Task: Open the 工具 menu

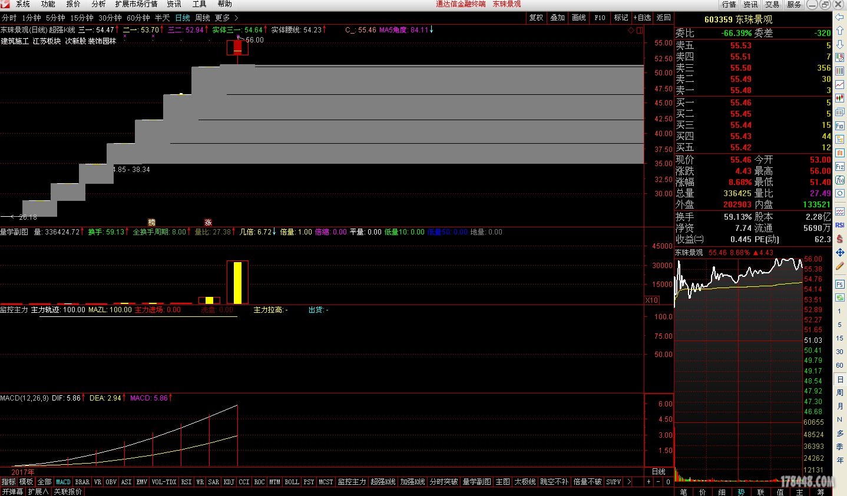Action: (199, 4)
